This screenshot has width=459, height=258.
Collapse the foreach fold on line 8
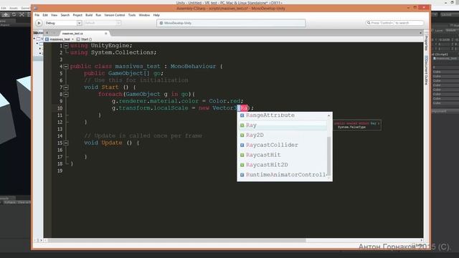[x=66, y=95]
